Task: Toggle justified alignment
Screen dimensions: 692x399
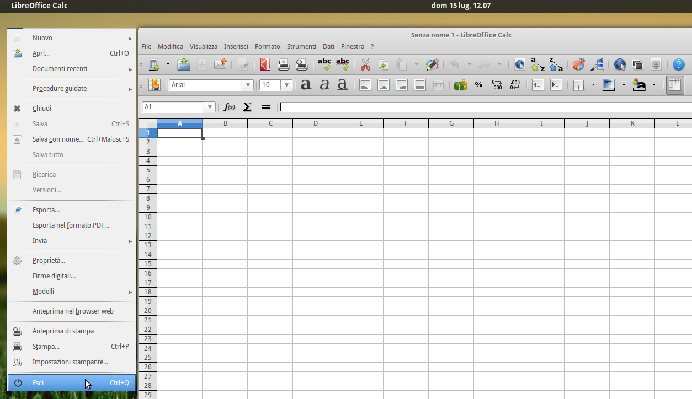Action: [420, 85]
